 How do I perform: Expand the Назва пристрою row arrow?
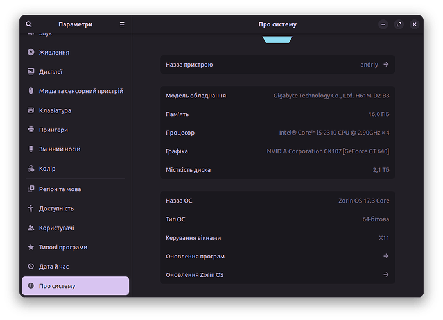[386, 65]
